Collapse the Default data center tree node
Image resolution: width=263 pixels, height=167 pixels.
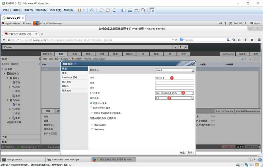pos(7,100)
